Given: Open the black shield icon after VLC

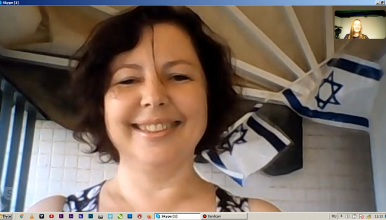Looking at the screenshot, I should 42,216.
